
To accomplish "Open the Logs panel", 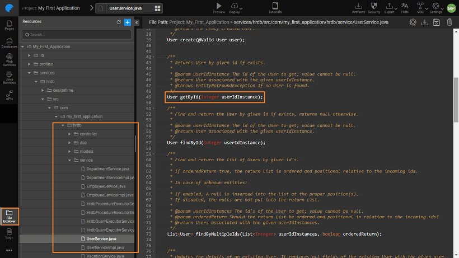I will [9, 234].
